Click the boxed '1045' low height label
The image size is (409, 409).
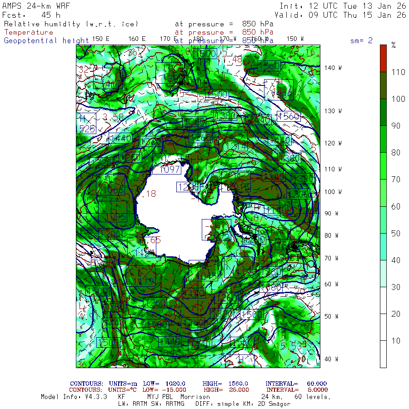click(x=203, y=270)
